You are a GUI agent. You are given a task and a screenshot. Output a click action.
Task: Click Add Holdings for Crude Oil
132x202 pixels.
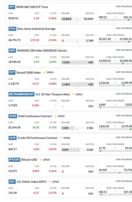click(124, 137)
